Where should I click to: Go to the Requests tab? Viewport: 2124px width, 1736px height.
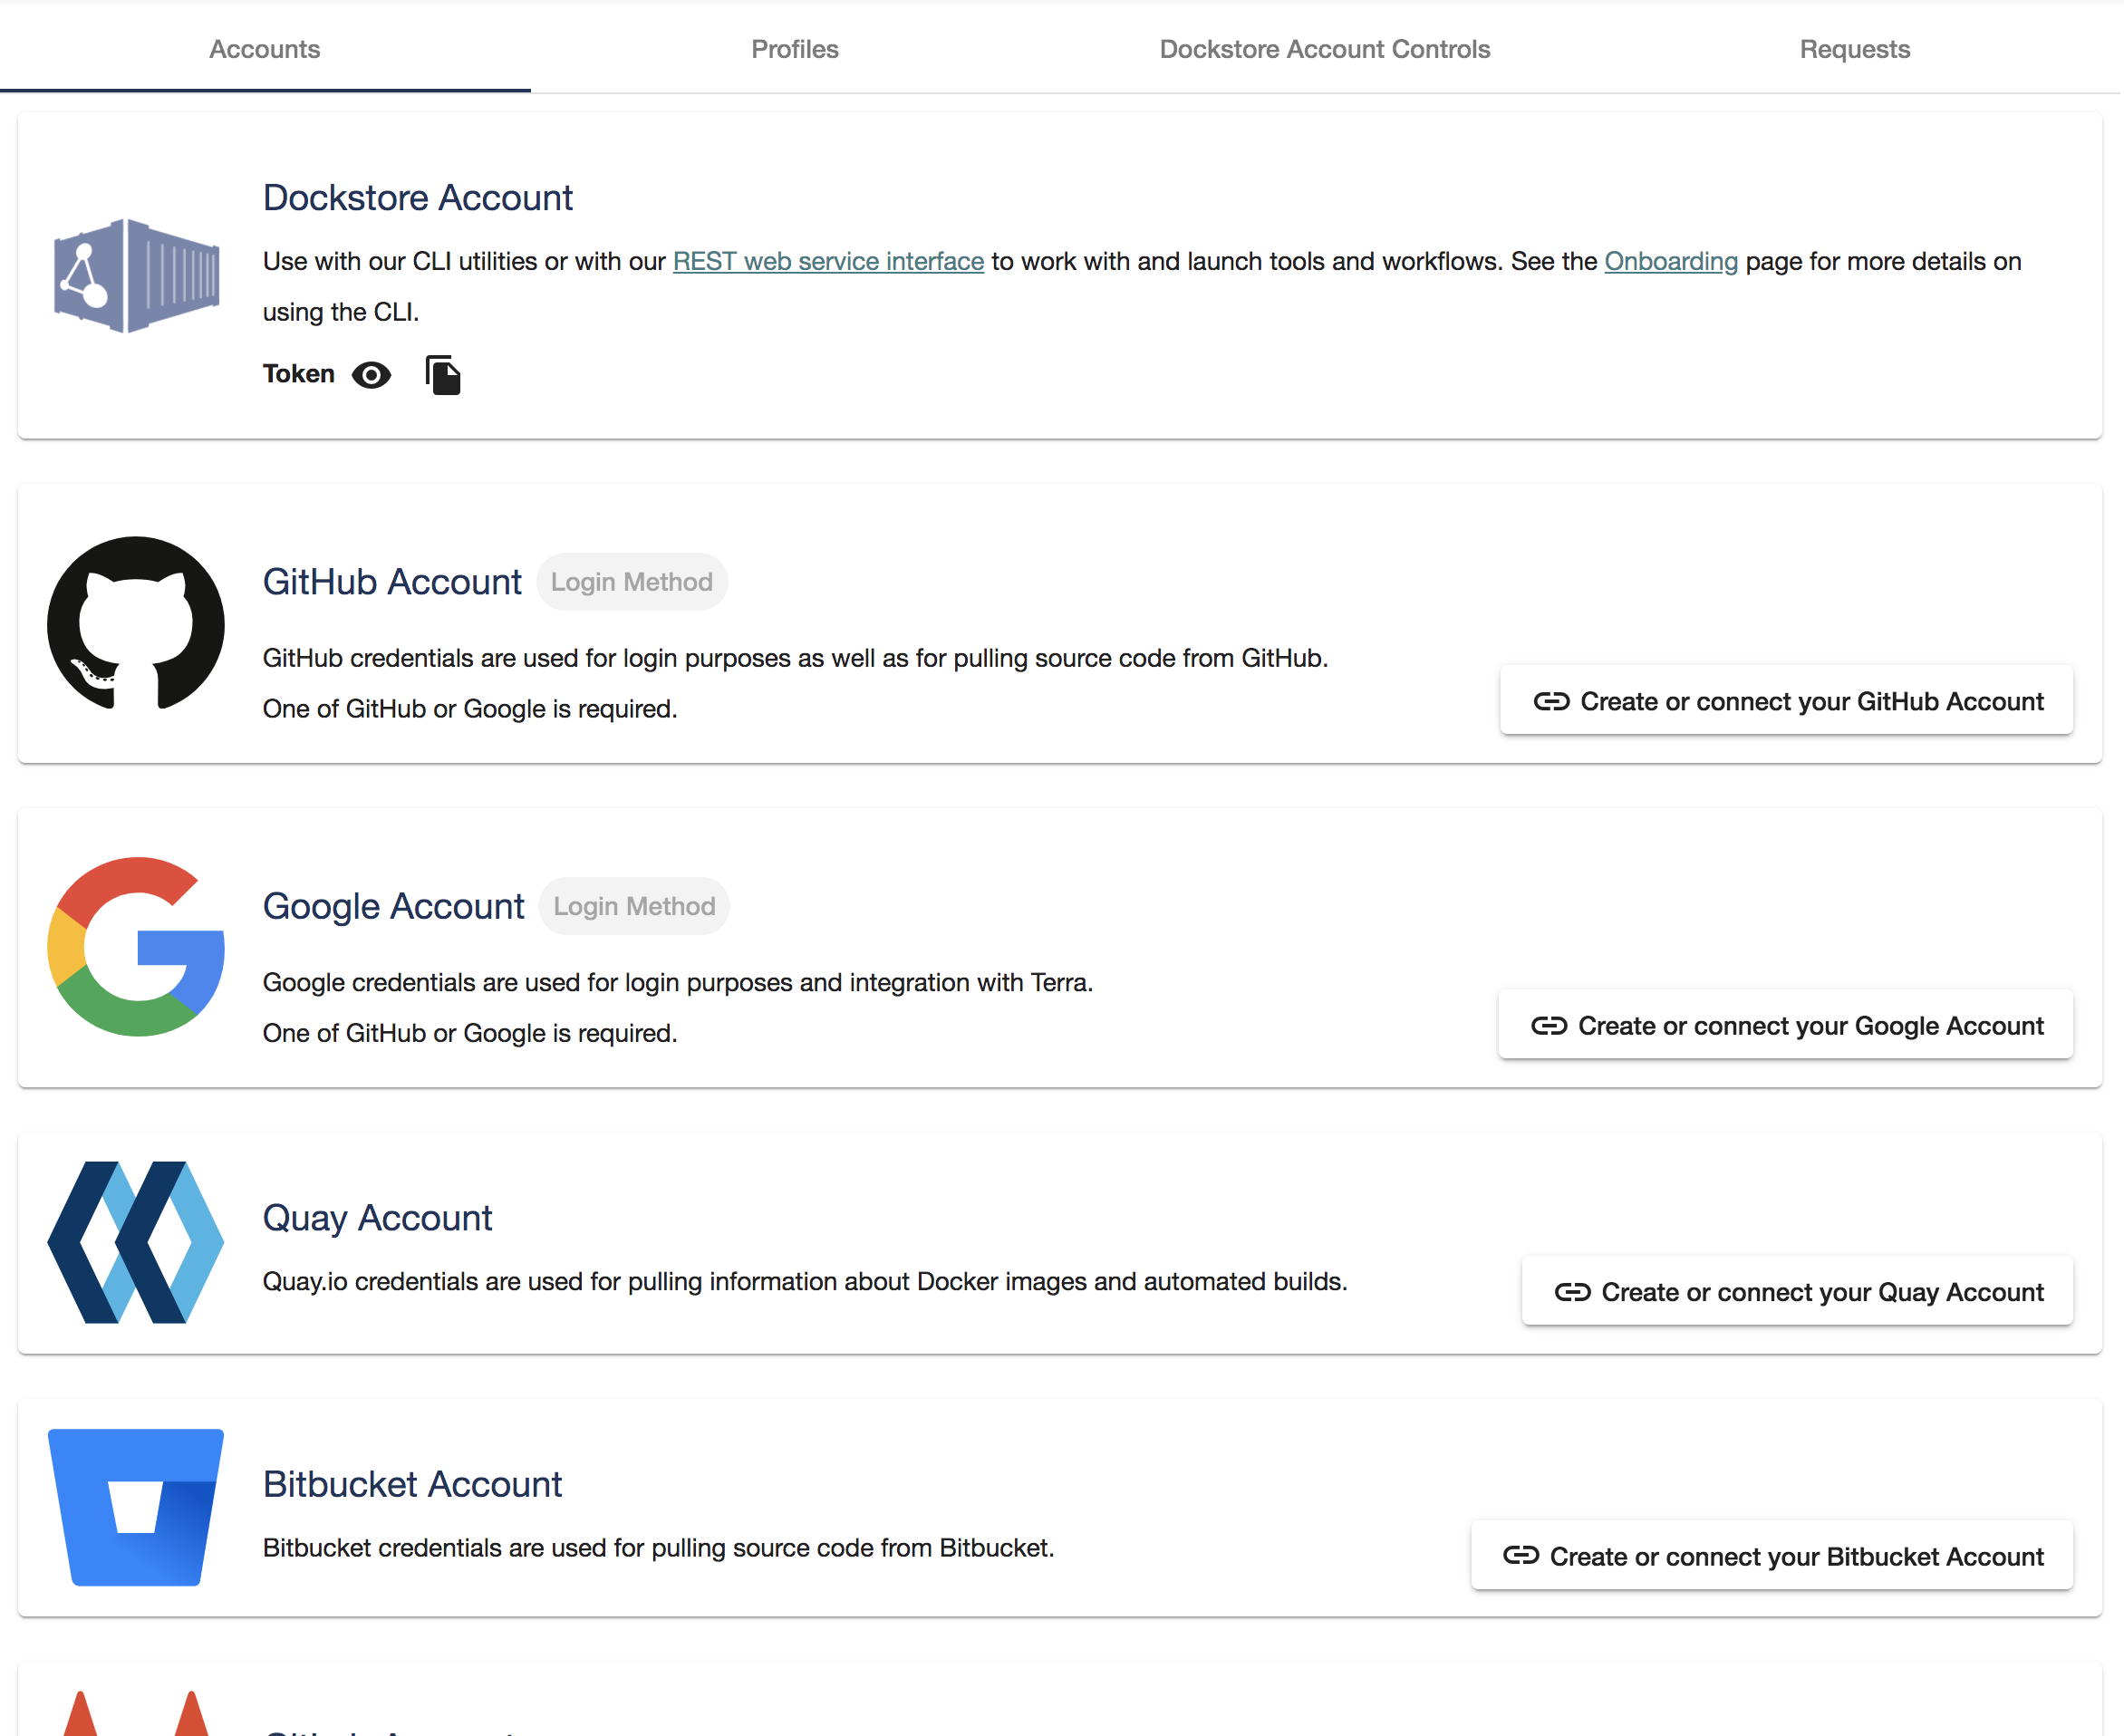1854,49
